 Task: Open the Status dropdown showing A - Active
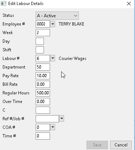point(57,15)
